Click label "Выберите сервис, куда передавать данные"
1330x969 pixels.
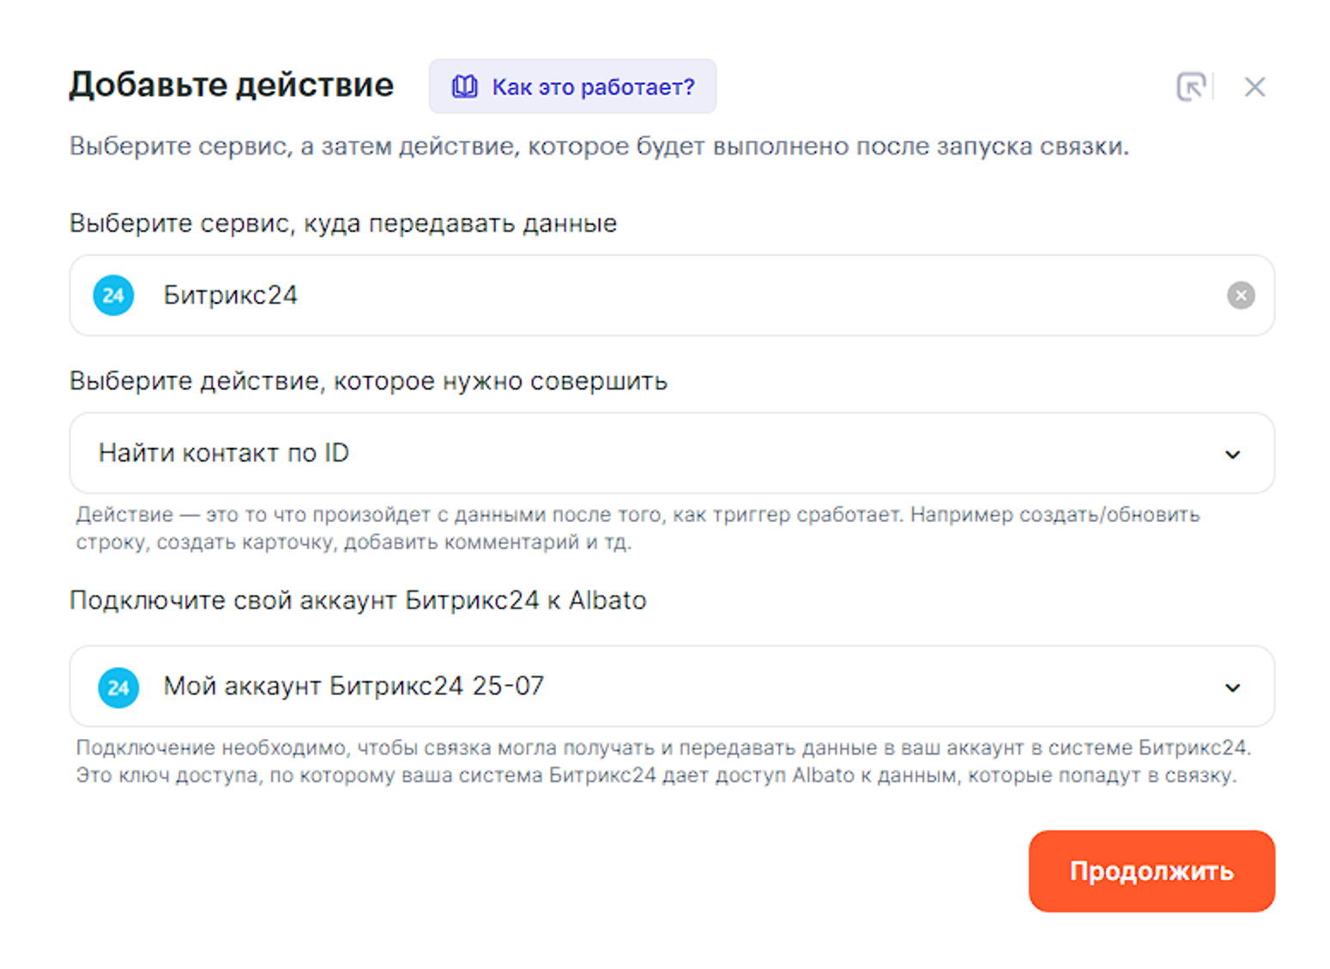(343, 223)
